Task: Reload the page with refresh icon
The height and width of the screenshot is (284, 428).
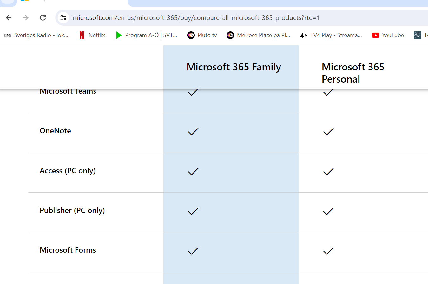Action: coord(43,18)
